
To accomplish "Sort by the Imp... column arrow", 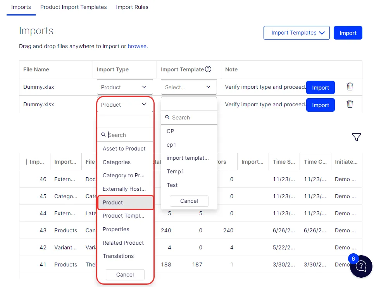I will pyautogui.click(x=26, y=162).
